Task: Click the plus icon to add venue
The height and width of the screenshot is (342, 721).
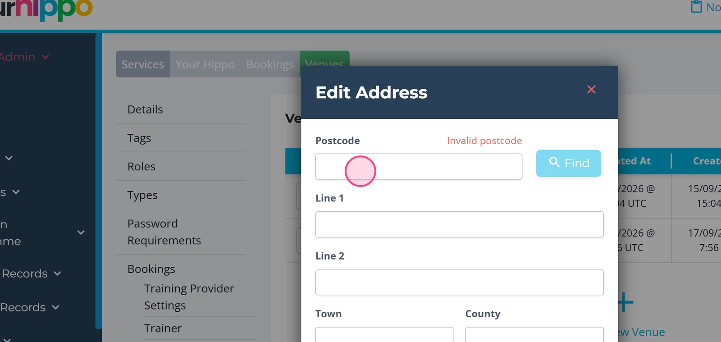Action: click(x=625, y=302)
